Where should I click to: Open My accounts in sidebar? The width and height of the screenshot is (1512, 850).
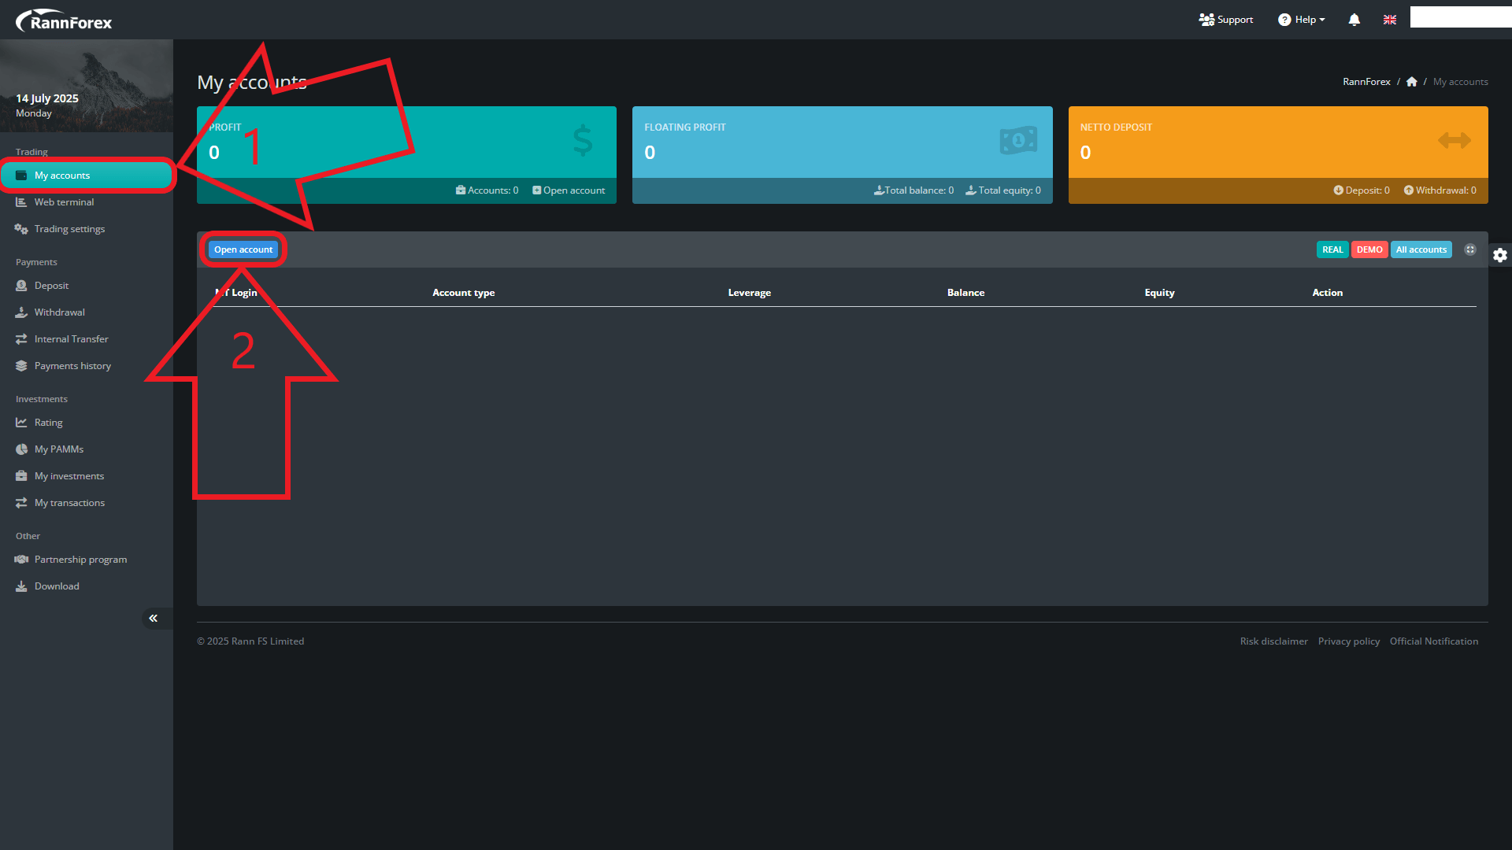[x=87, y=176]
